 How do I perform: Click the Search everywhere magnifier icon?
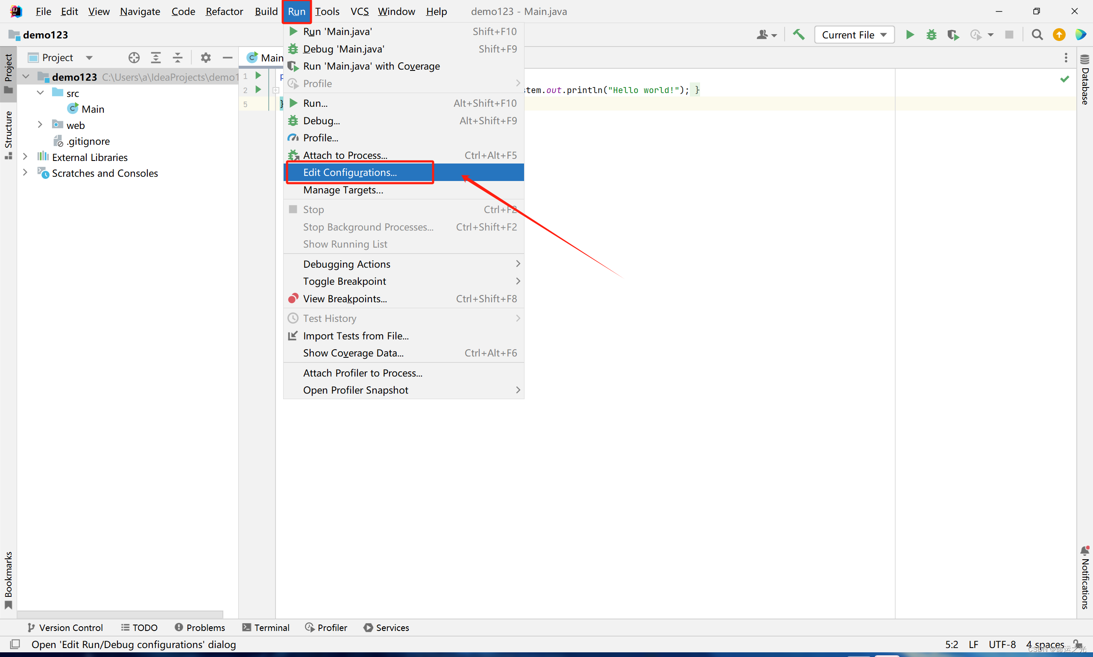[x=1037, y=34]
